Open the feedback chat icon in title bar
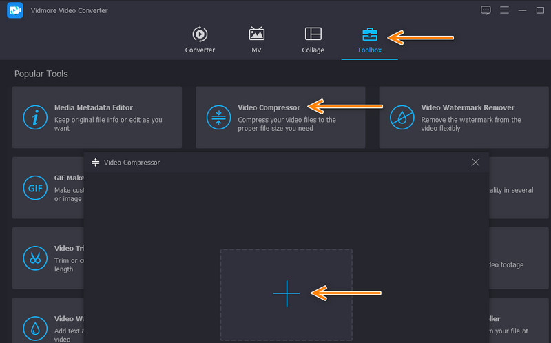Image resolution: width=551 pixels, height=343 pixels. pyautogui.click(x=486, y=10)
